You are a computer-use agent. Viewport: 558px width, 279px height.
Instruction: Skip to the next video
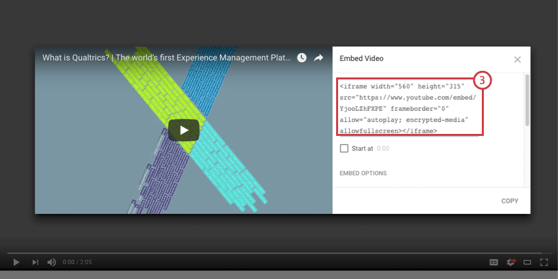tap(35, 263)
